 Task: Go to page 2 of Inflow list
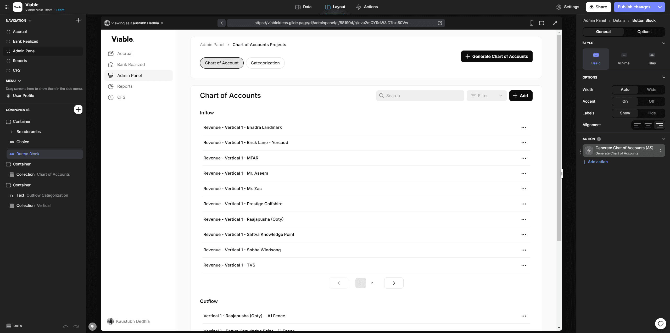click(372, 283)
